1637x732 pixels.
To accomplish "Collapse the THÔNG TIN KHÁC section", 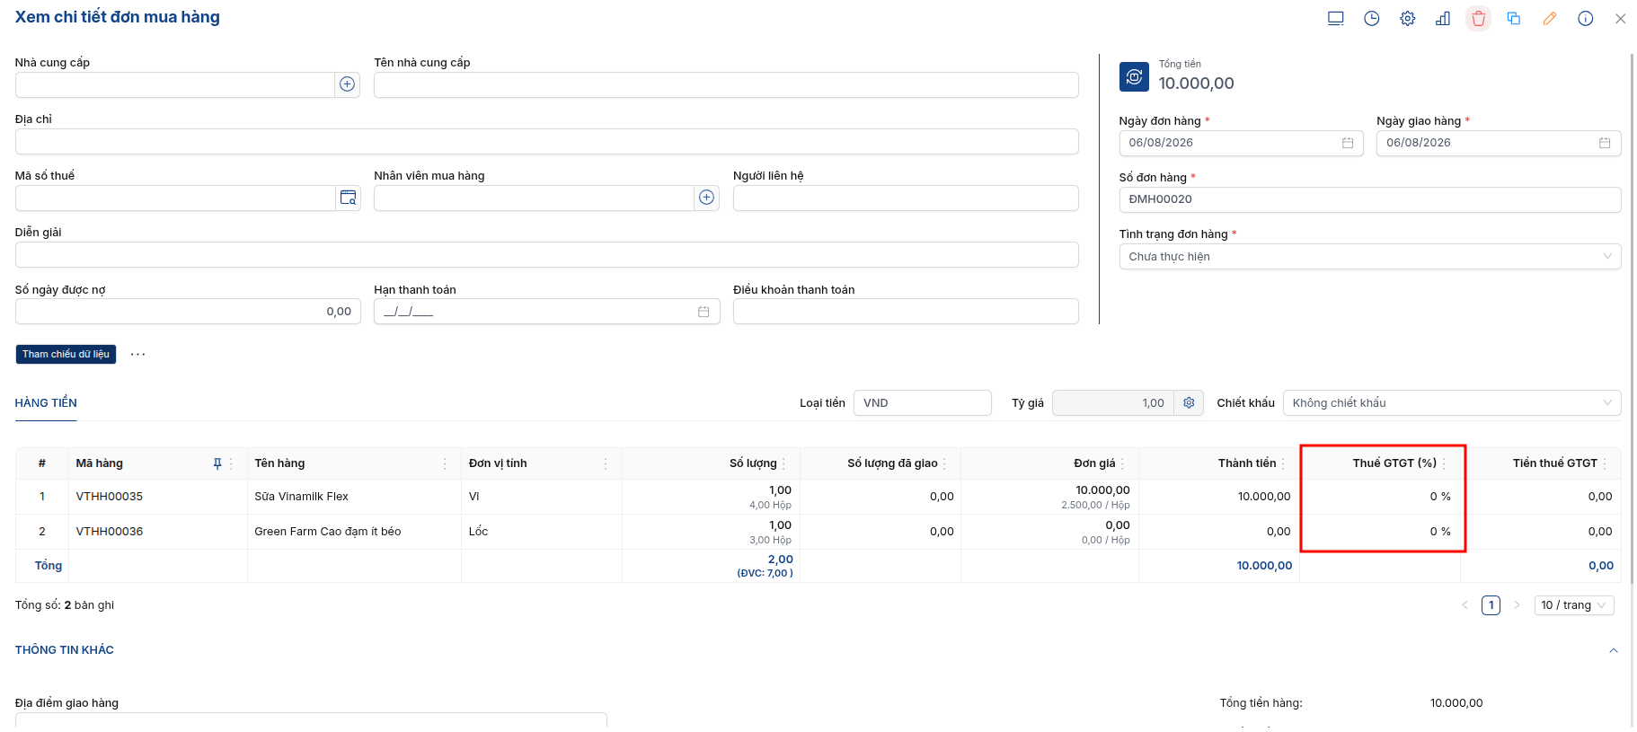I will [x=1614, y=650].
